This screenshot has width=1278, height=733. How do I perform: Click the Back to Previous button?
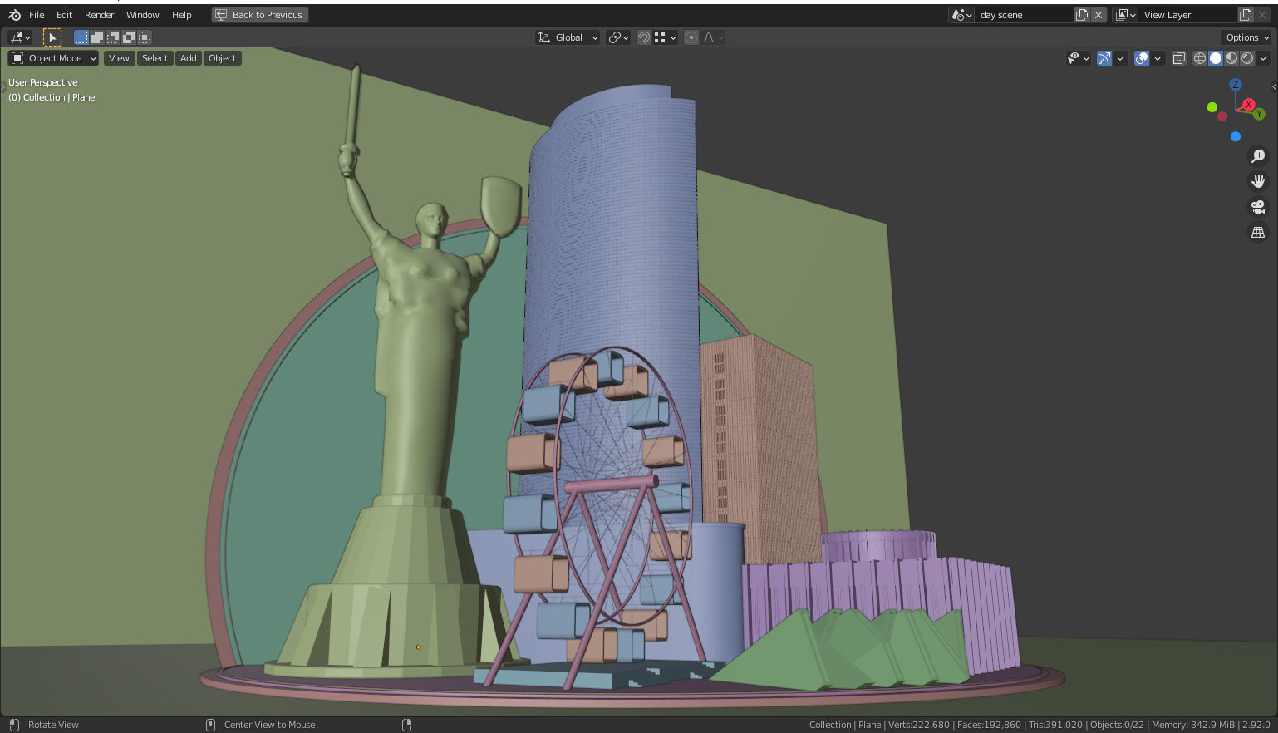(260, 15)
